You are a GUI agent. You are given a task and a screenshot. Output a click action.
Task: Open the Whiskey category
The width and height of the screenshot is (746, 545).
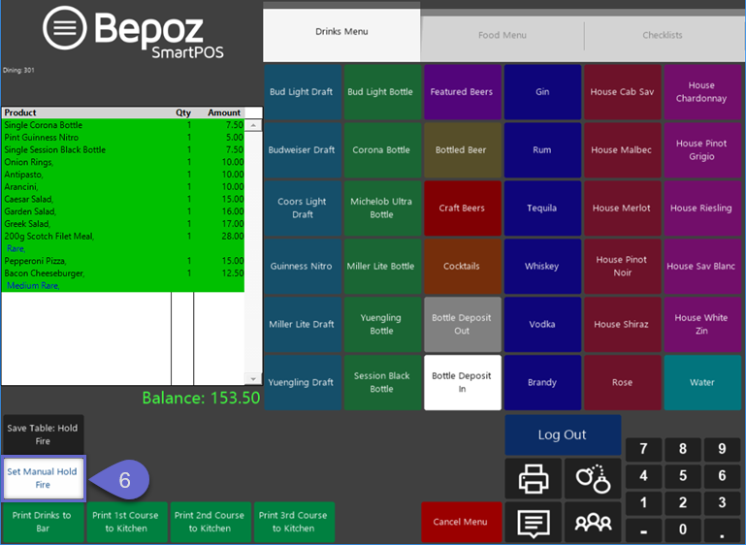(x=542, y=267)
